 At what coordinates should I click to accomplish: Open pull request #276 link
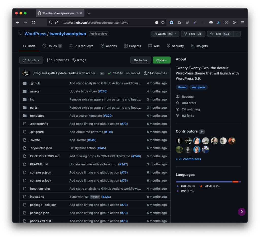click(103, 91)
